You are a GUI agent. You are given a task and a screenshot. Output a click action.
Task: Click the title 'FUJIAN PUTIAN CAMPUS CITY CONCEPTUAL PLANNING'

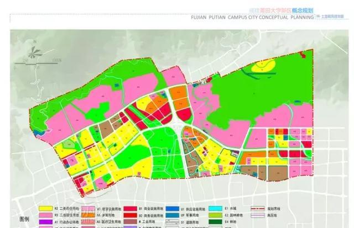tap(252, 17)
